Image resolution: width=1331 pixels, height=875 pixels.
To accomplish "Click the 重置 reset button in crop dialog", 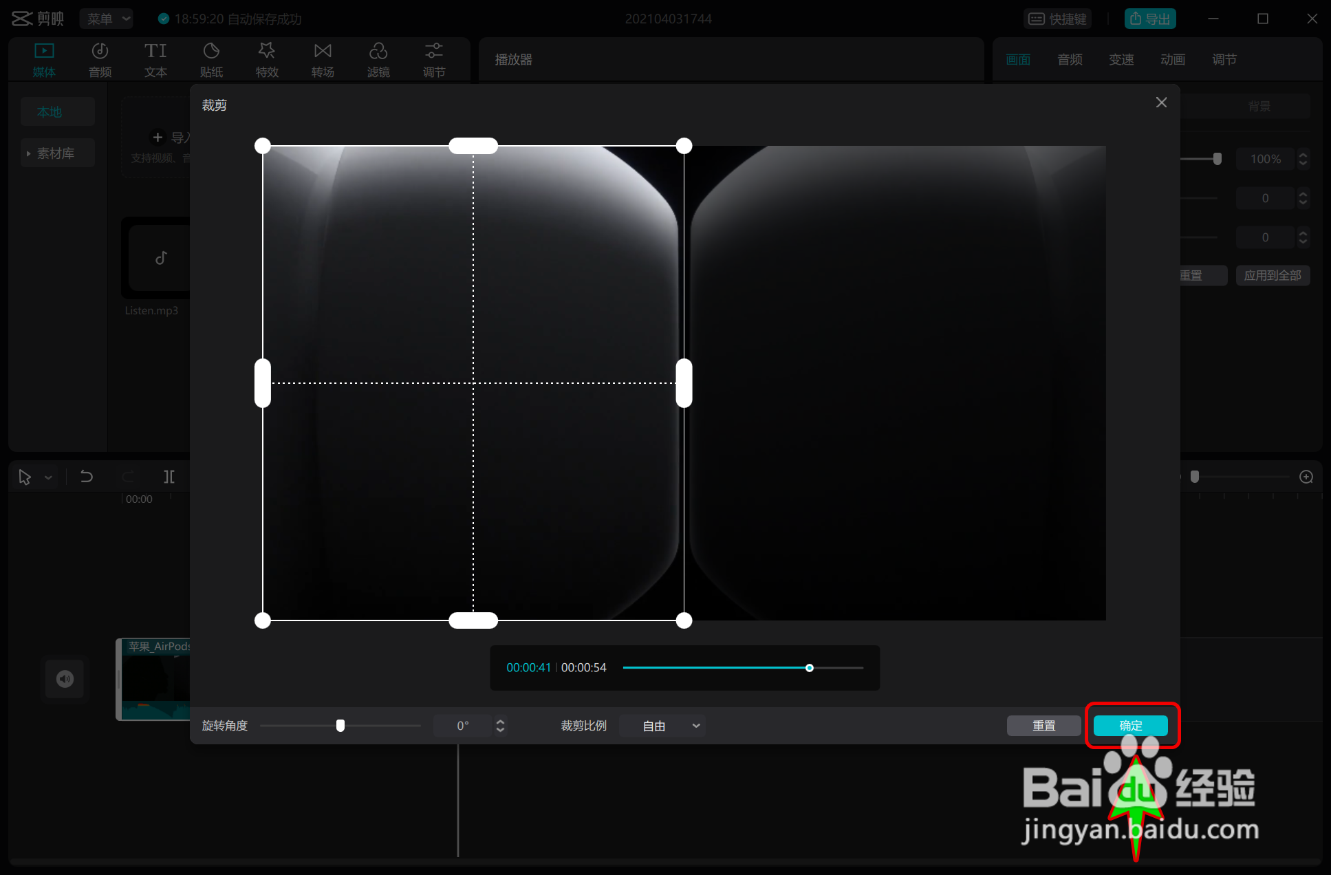I will 1043,725.
